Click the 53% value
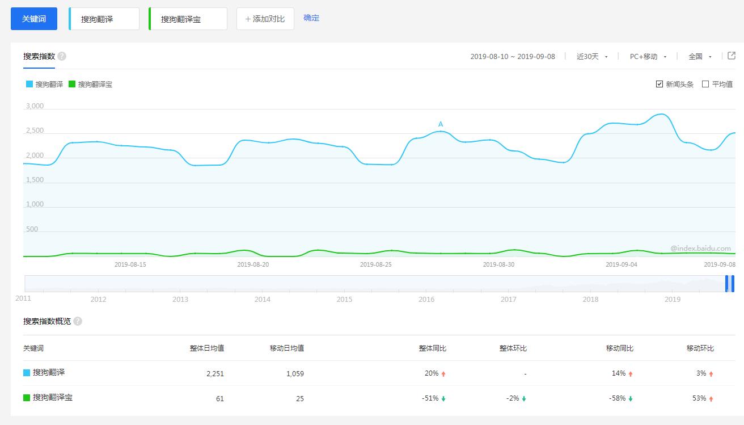This screenshot has height=425, width=744. (699, 398)
